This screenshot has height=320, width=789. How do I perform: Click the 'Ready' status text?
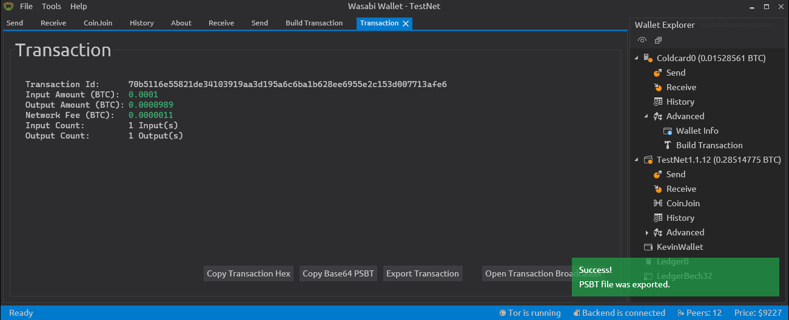[x=21, y=313]
